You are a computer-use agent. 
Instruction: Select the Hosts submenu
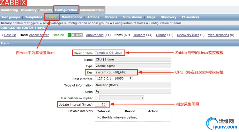(52, 17)
